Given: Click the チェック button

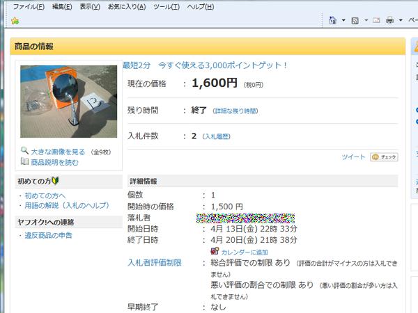Looking at the screenshot, I should pyautogui.click(x=384, y=157).
